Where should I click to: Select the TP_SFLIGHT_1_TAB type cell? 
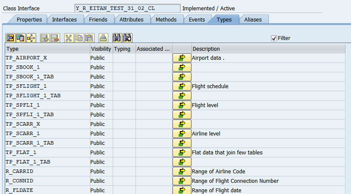[x=47, y=95]
